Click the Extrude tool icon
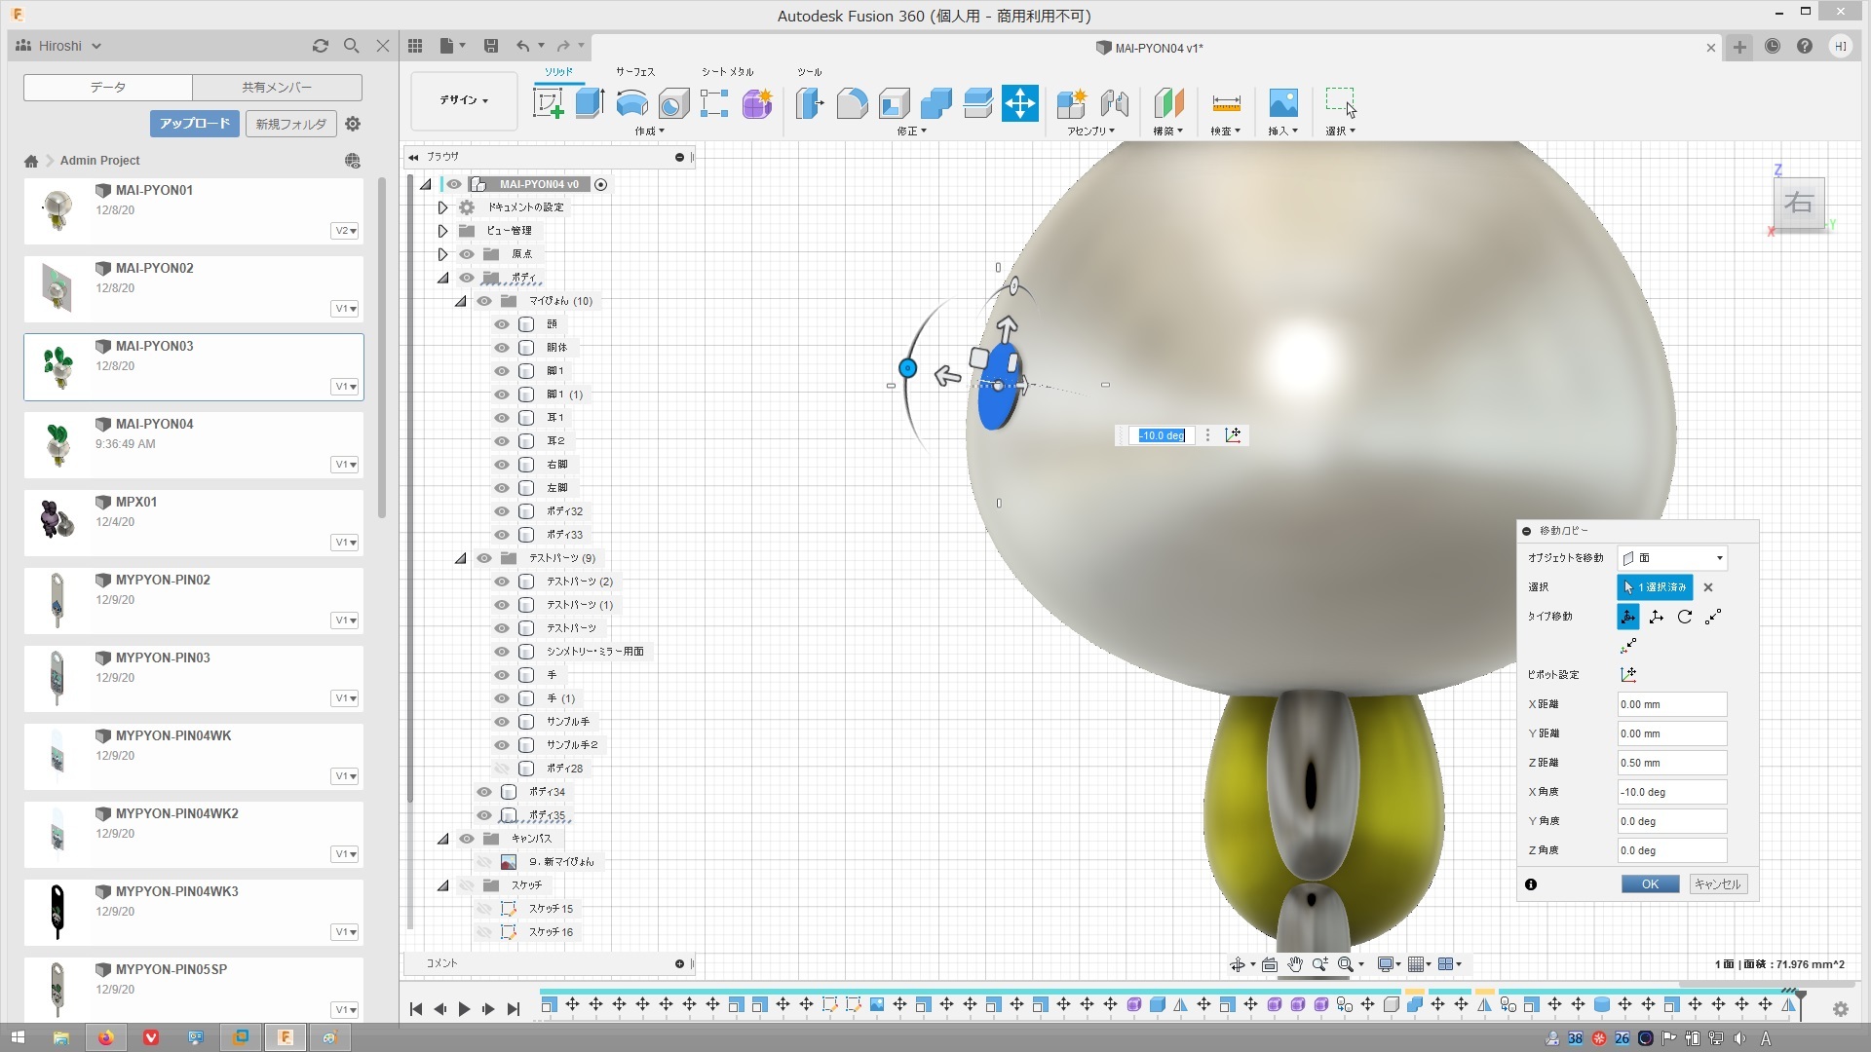This screenshot has width=1871, height=1052. point(590,102)
